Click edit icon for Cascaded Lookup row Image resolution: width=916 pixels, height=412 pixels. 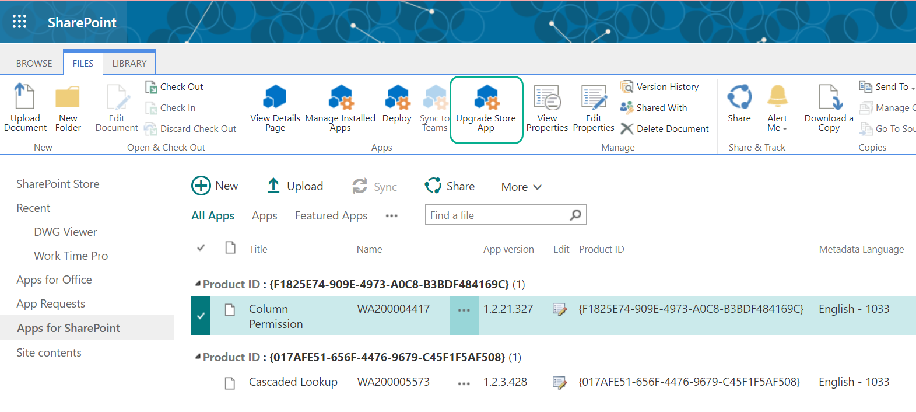click(560, 382)
